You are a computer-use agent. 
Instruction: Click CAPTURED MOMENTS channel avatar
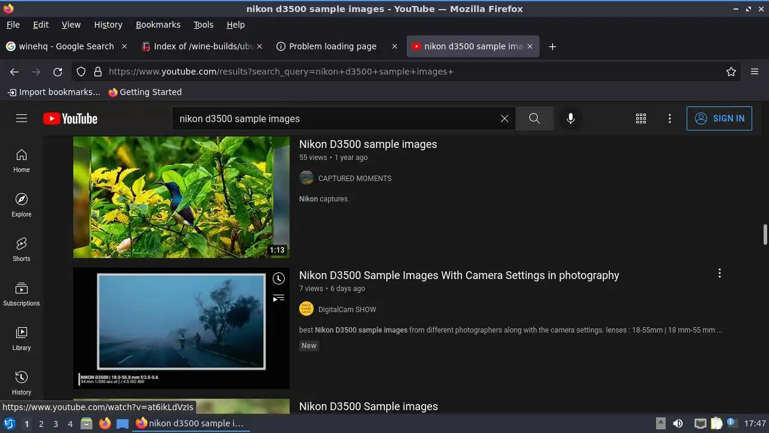click(x=306, y=178)
